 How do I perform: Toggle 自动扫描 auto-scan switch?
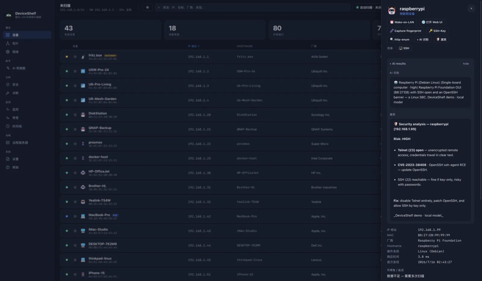pos(368,8)
